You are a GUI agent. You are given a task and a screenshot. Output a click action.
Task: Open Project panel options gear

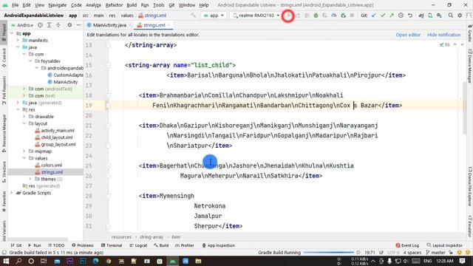pyautogui.click(x=69, y=25)
